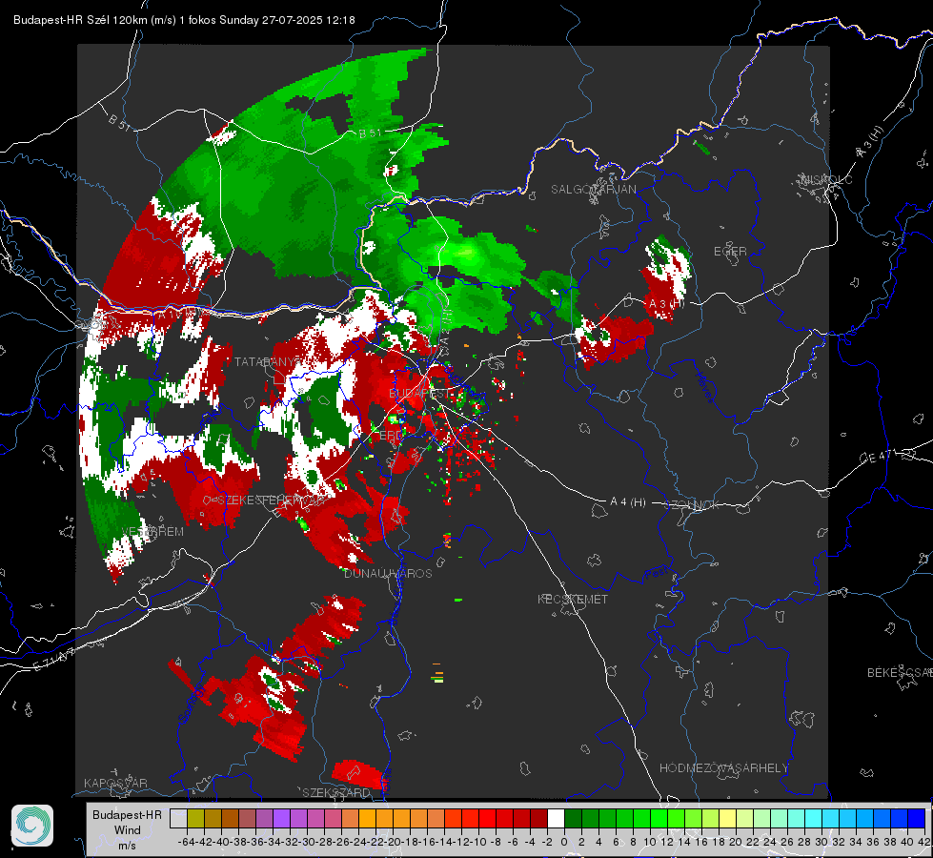
Task: Click the KAPOSVÁR city label
Action: point(115,783)
